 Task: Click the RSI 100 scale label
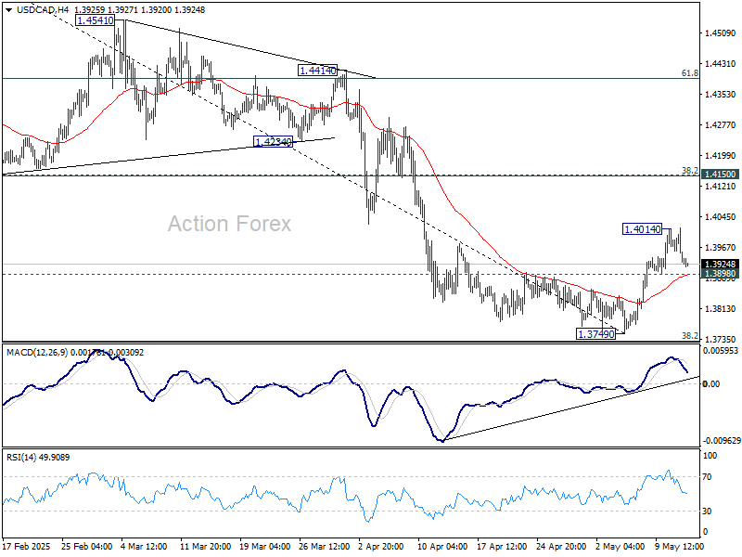(x=710, y=456)
